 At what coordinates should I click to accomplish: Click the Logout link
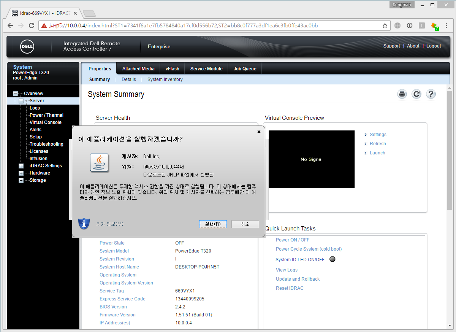coord(434,46)
